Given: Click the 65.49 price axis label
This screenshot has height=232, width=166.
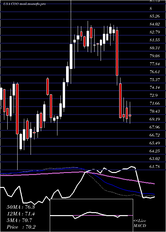Looking at the screenshot, I should click(x=155, y=143).
